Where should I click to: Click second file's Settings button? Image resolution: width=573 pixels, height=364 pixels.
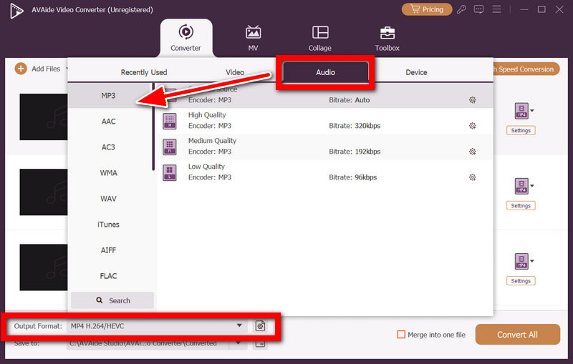(x=521, y=206)
